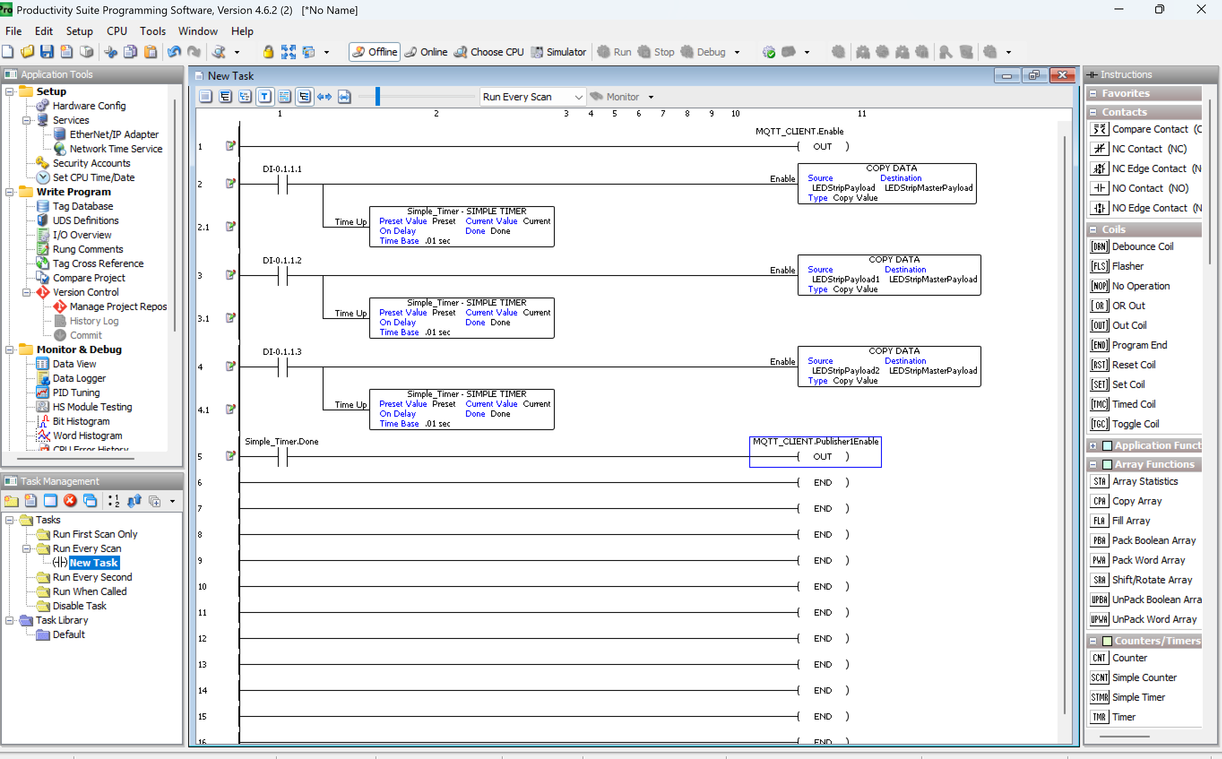Click the Cut scissors icon in the toolbar
The image size is (1222, 759).
[111, 52]
